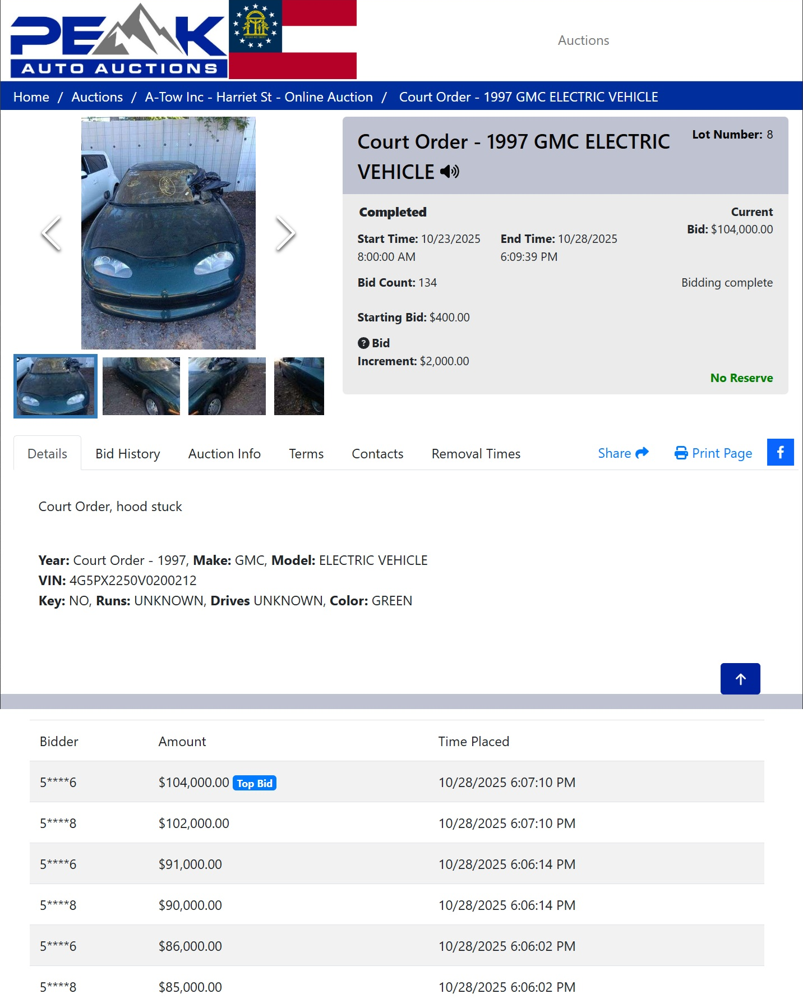Image resolution: width=803 pixels, height=998 pixels.
Task: Open the Terms tab
Action: pyautogui.click(x=306, y=454)
